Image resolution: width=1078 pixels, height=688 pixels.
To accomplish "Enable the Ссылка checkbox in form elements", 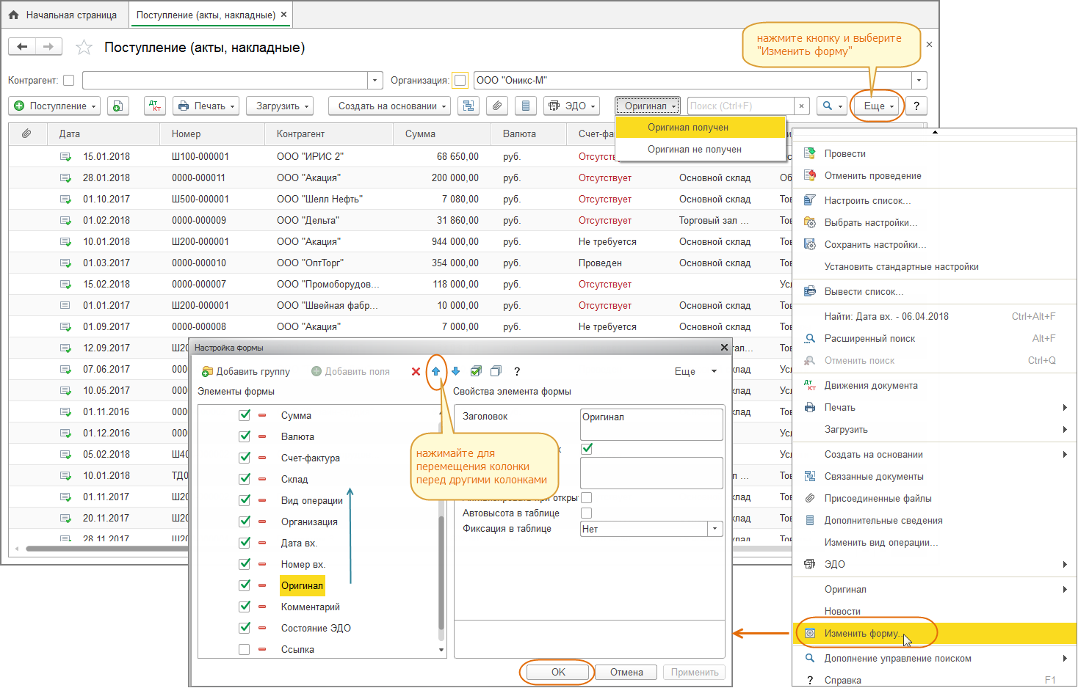I will click(x=245, y=649).
